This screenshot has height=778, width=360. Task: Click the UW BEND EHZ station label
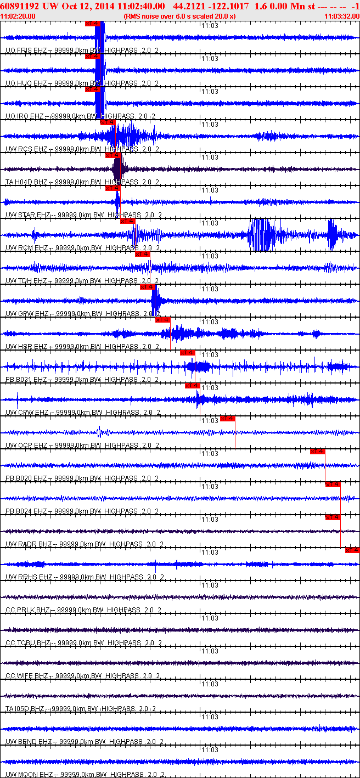[28, 741]
